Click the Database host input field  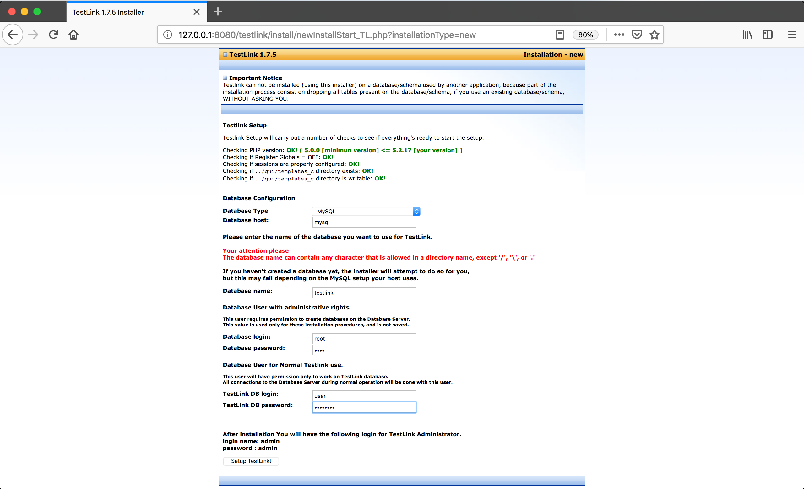tap(363, 222)
